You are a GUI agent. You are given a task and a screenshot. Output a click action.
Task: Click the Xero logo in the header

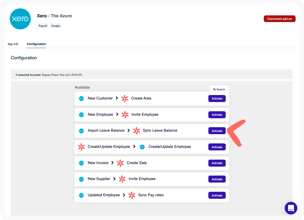(x=20, y=19)
